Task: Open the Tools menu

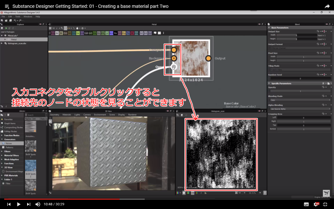Action: (18, 16)
